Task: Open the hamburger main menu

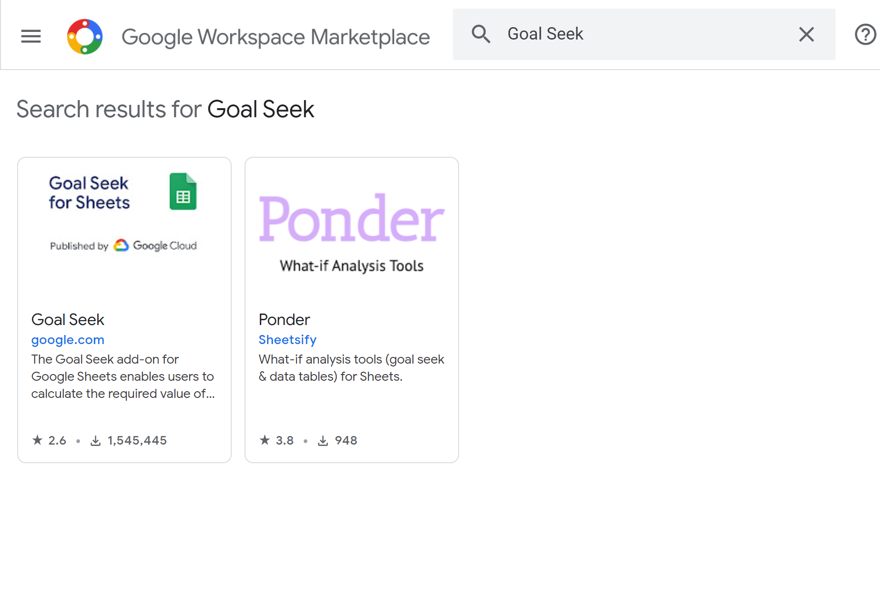Action: pyautogui.click(x=31, y=36)
